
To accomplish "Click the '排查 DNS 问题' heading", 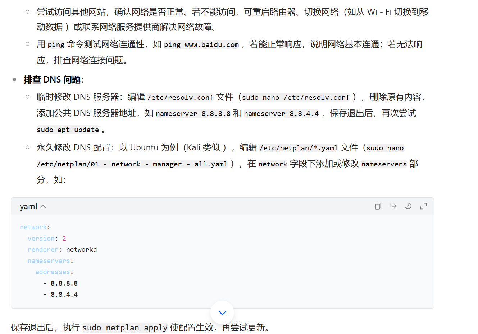I will 52,80.
